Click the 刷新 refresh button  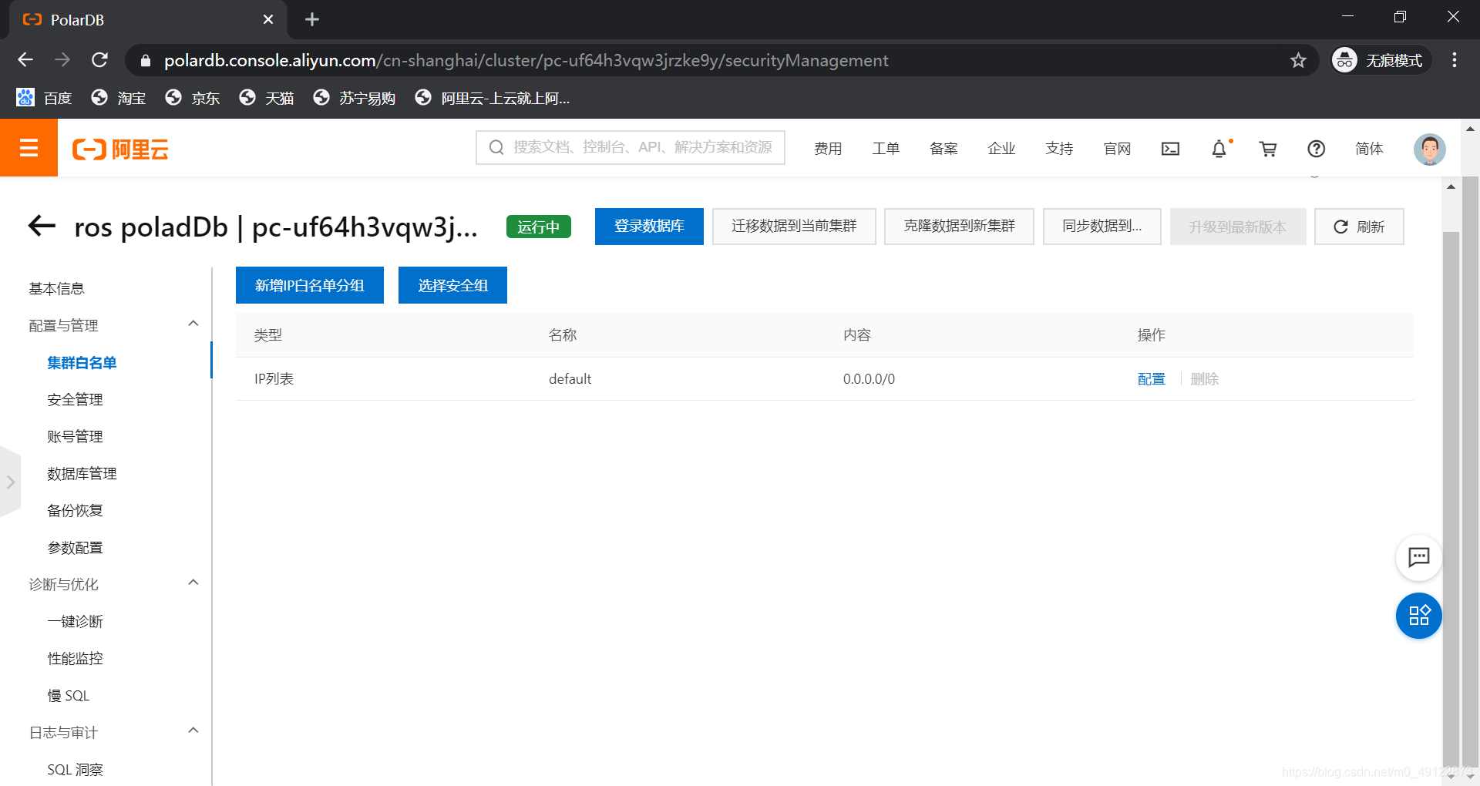click(1359, 227)
